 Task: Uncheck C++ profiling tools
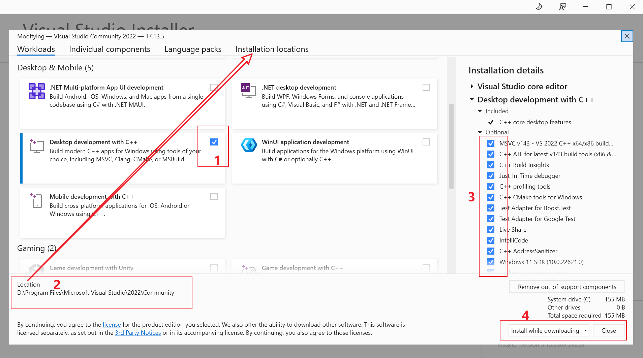491,187
